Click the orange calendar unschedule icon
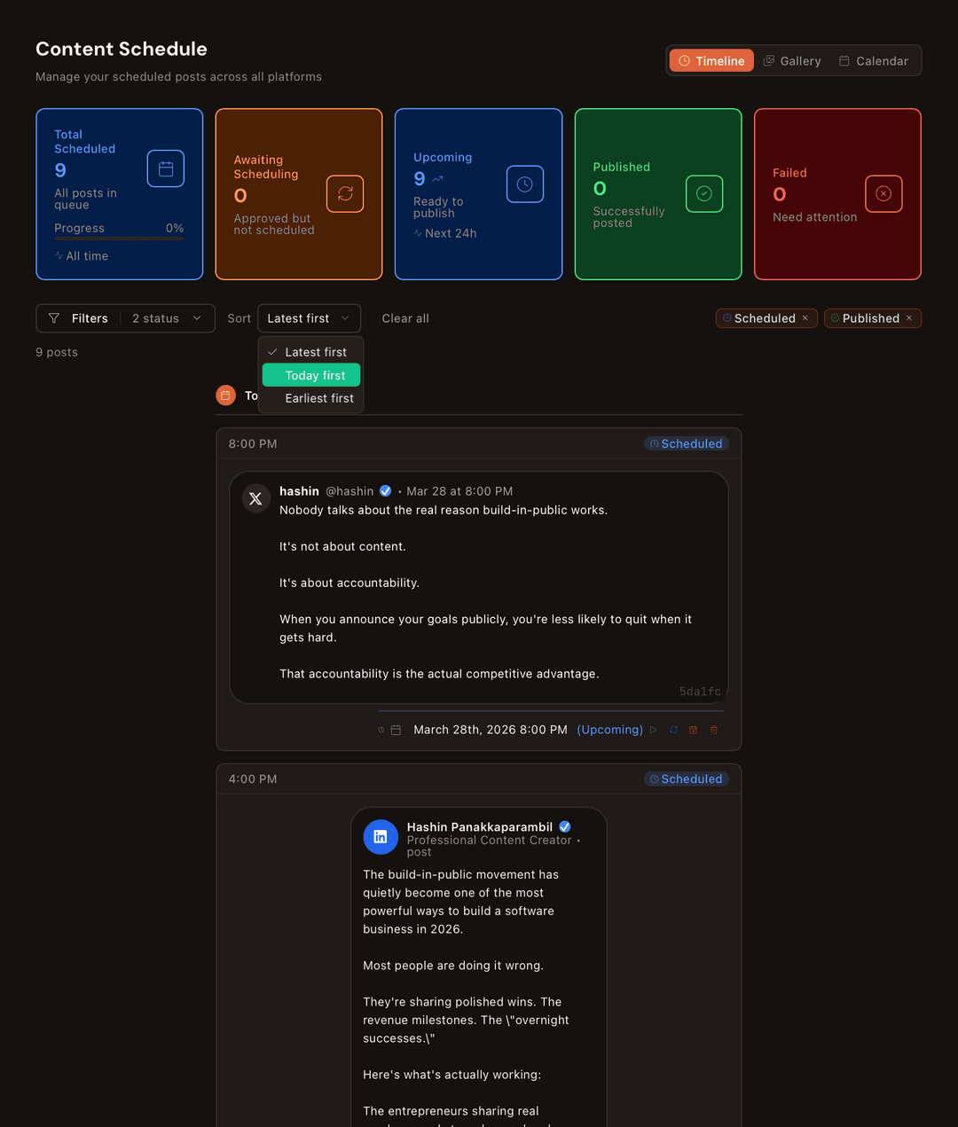 [694, 730]
